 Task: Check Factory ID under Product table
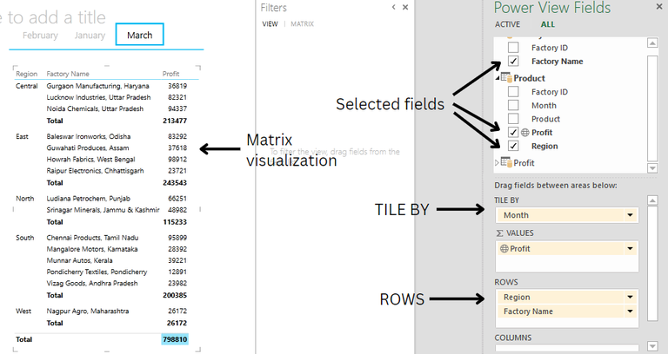coord(513,91)
